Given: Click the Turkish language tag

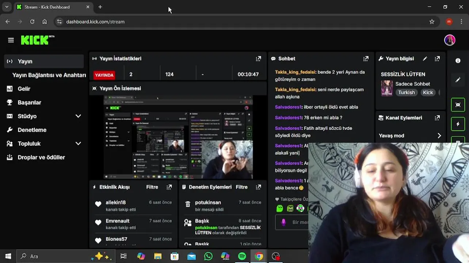Looking at the screenshot, I should coord(407,92).
